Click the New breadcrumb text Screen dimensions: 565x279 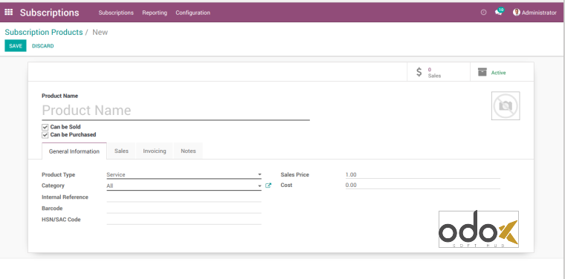pyautogui.click(x=100, y=32)
